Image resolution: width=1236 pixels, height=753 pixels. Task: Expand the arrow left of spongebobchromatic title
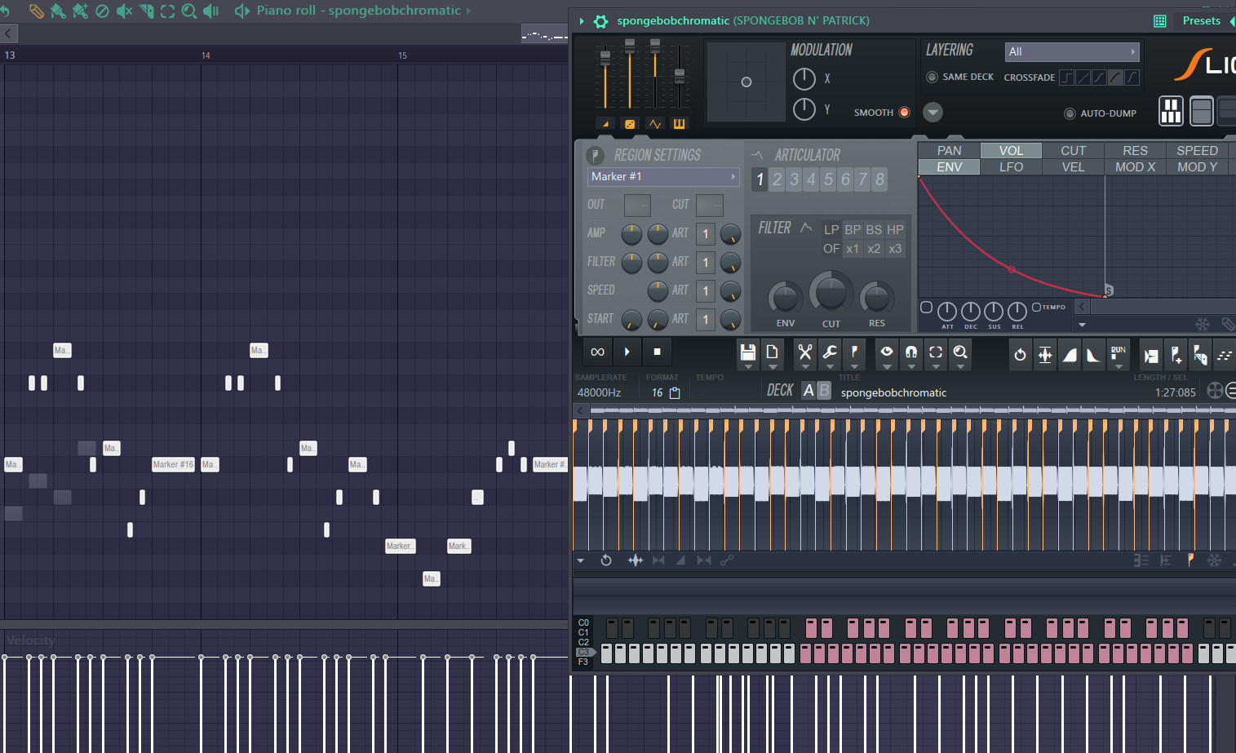(582, 21)
